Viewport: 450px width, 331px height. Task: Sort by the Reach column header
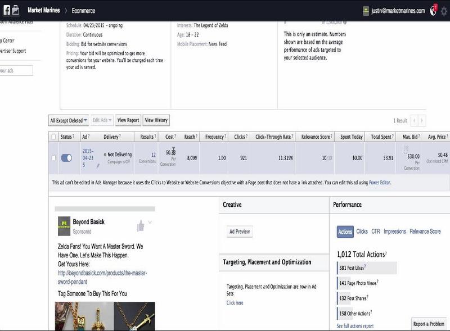click(x=190, y=137)
